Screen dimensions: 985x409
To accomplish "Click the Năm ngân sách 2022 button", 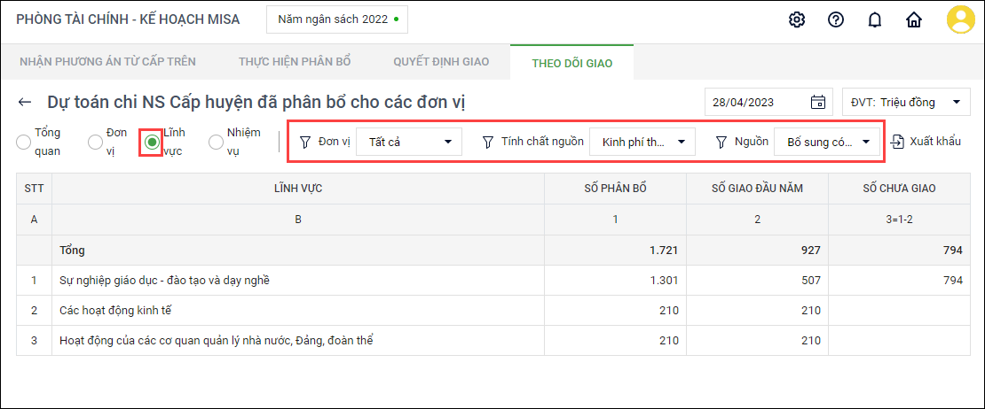I will (x=337, y=19).
